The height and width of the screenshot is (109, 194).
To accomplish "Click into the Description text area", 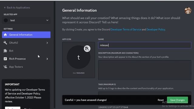I will tap(145, 70).
